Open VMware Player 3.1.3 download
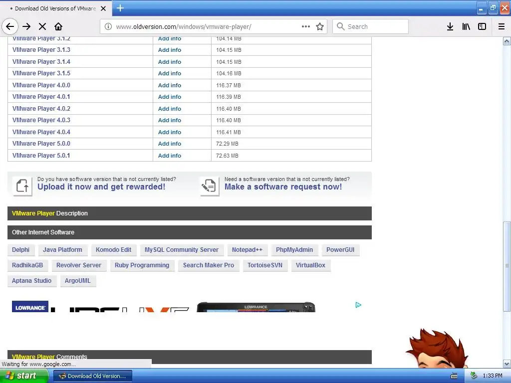The width and height of the screenshot is (511, 383). point(41,50)
